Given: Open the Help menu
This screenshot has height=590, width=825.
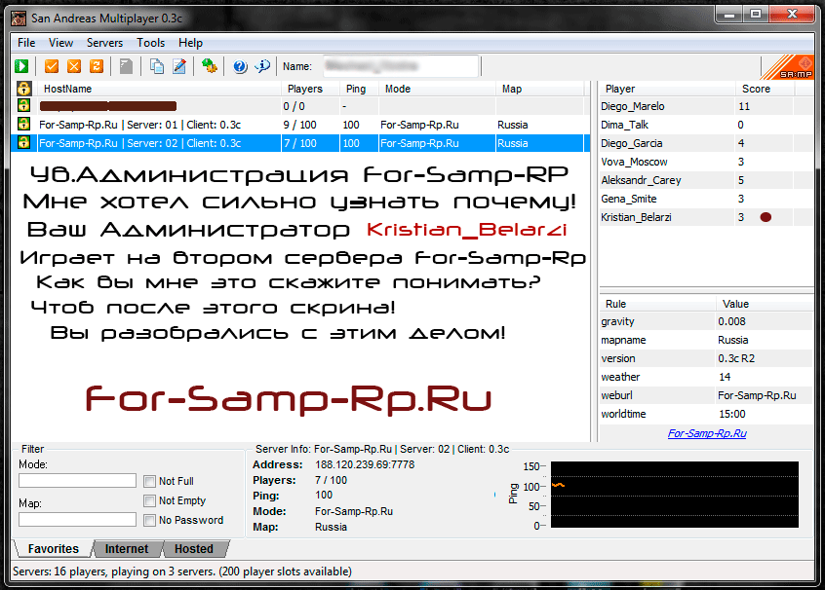Looking at the screenshot, I should tap(190, 43).
